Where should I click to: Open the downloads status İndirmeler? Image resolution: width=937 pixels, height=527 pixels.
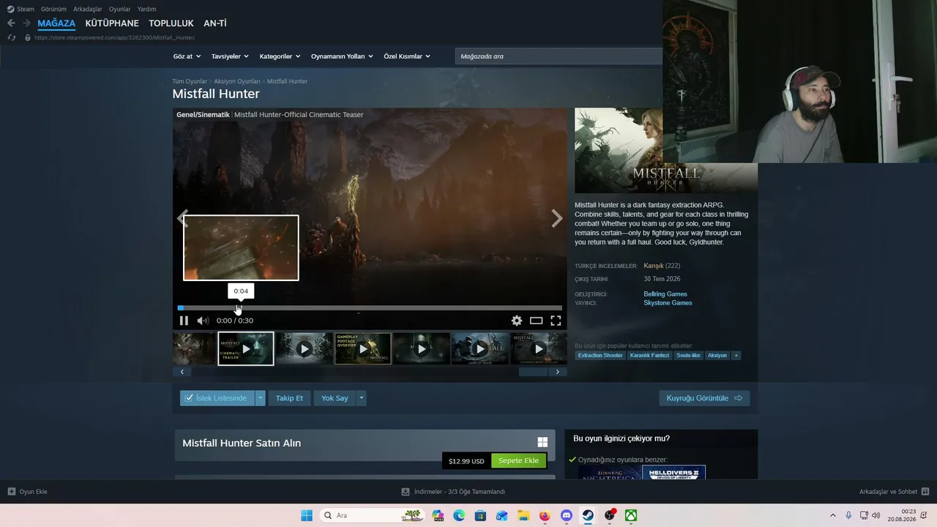[454, 492]
